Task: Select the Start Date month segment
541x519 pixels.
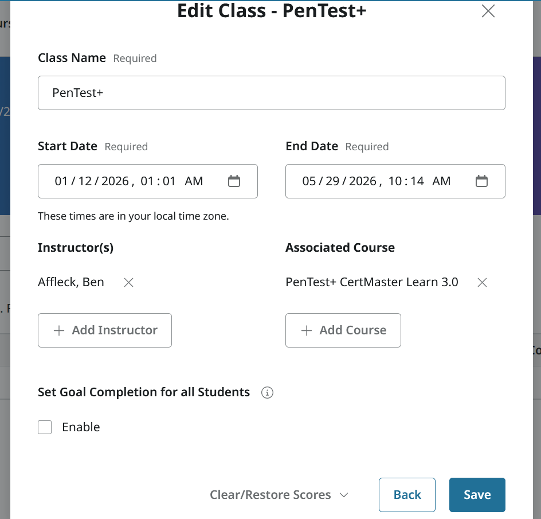Action: pyautogui.click(x=61, y=181)
